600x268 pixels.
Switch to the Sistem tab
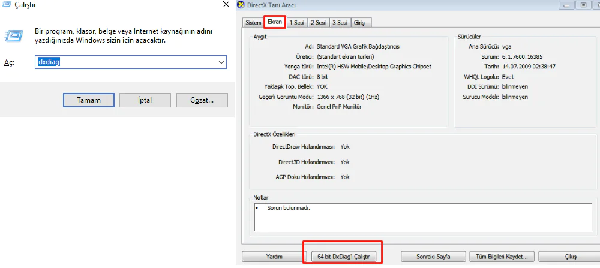point(253,23)
